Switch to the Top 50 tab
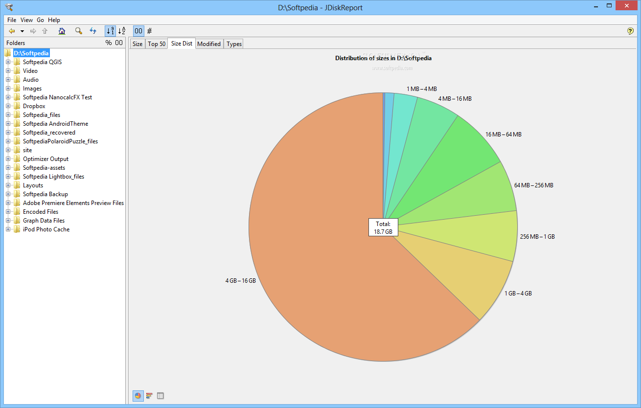Screen dimensions: 641x408 click(157, 44)
